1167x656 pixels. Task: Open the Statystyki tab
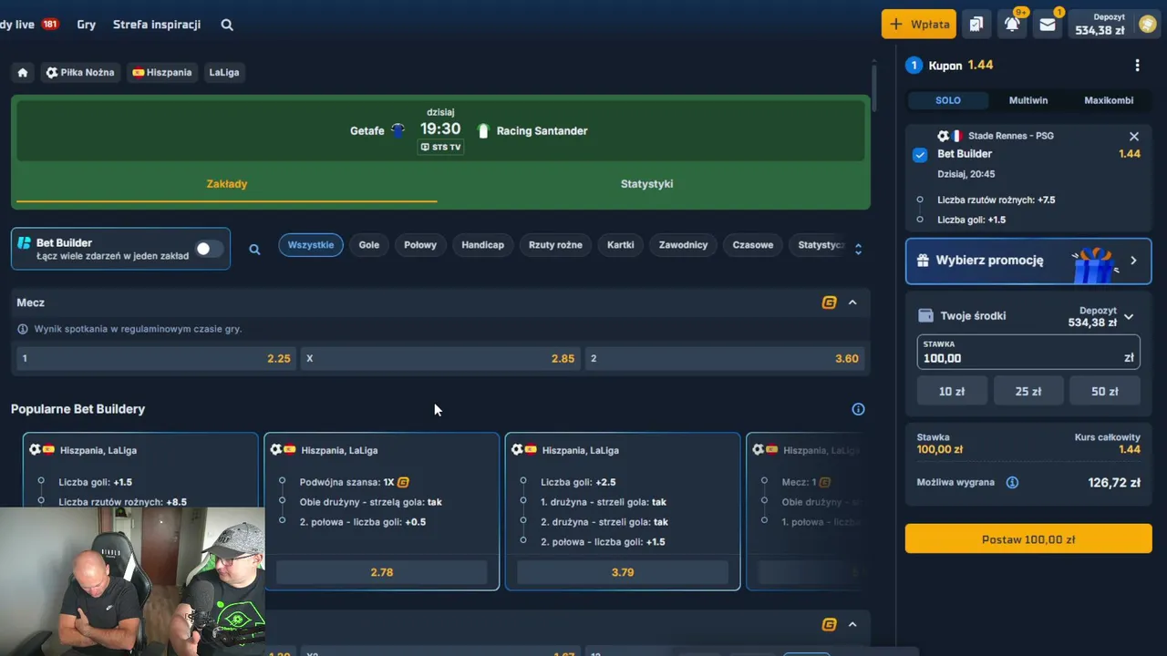(647, 184)
